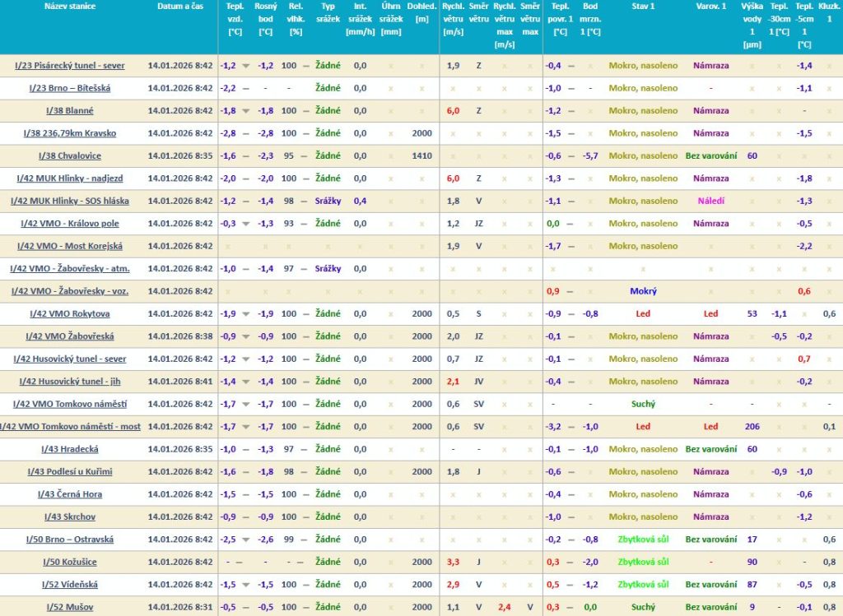Click the Název stanice column header
The height and width of the screenshot is (616, 843).
[x=69, y=7]
